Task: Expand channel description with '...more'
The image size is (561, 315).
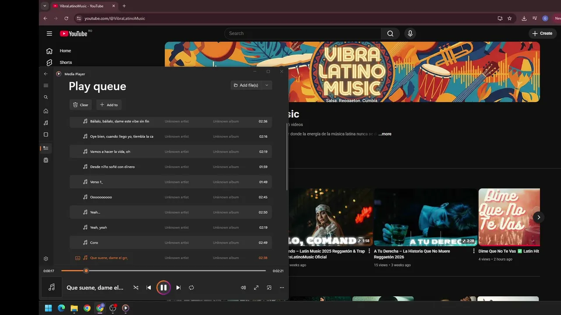Action: coord(385,134)
